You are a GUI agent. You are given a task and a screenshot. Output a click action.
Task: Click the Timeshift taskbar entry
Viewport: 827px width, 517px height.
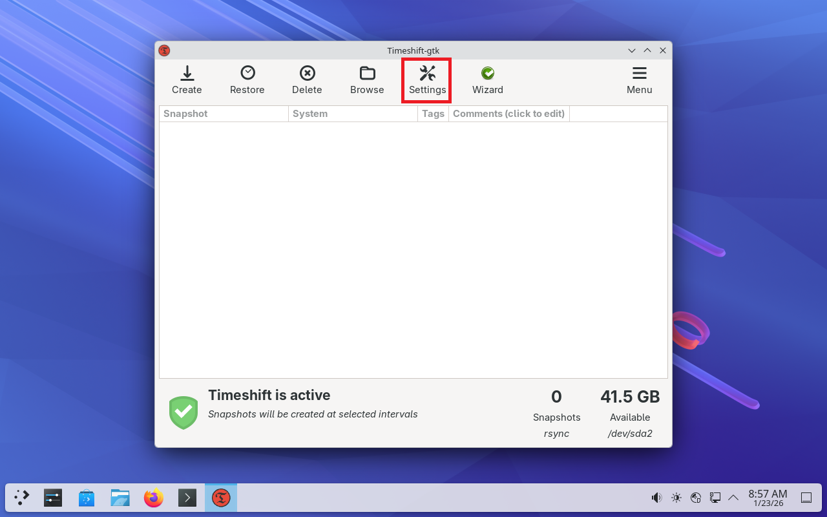coord(221,498)
